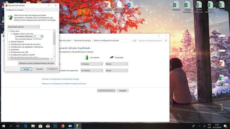
Task: Open Task View on the taskbar
Action: tap(18, 126)
